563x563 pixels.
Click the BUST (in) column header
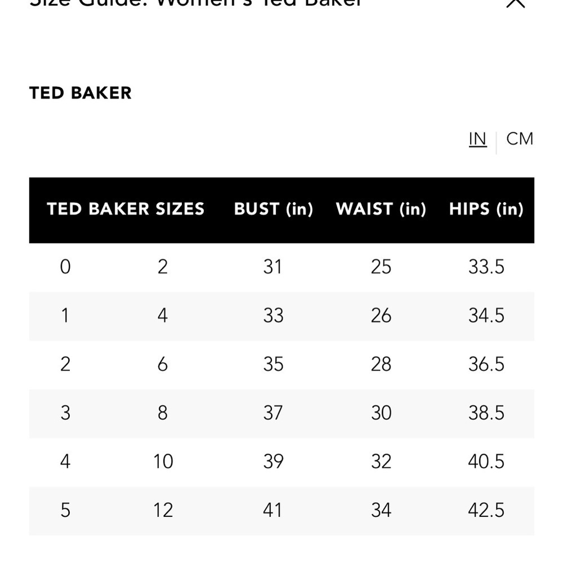(273, 209)
